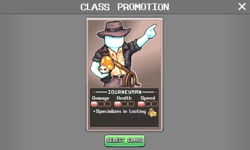The height and width of the screenshot is (150, 250).
Task: Click the Speed stat label
Action: (x=148, y=98)
